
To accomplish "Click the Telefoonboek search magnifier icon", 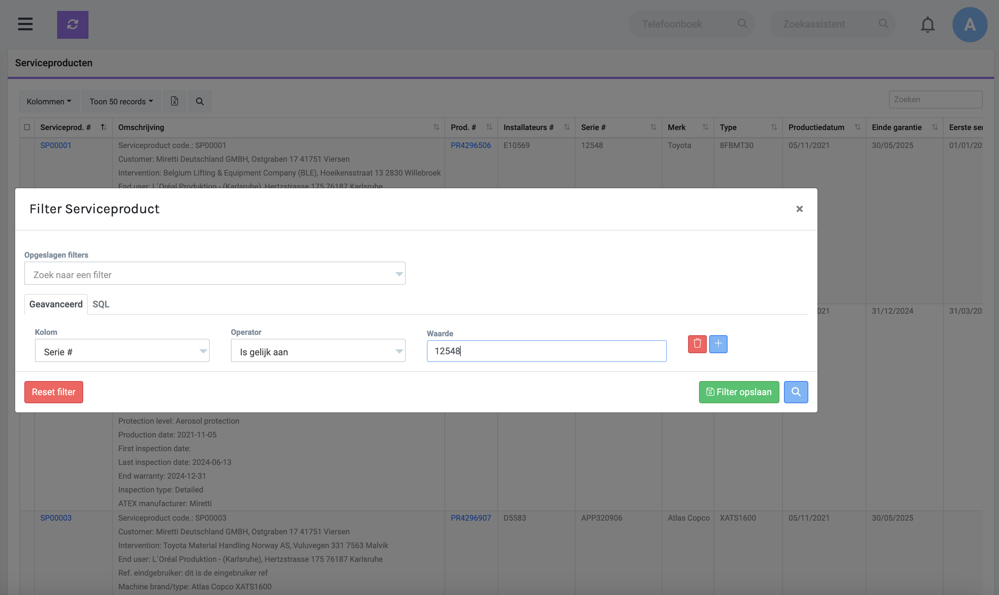I will pyautogui.click(x=742, y=24).
